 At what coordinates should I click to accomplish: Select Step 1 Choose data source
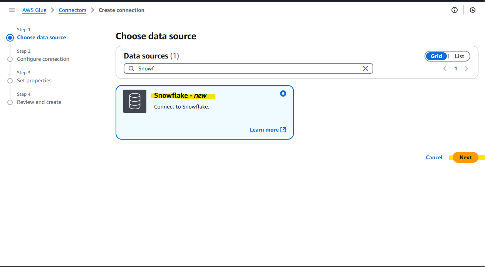pyautogui.click(x=41, y=37)
